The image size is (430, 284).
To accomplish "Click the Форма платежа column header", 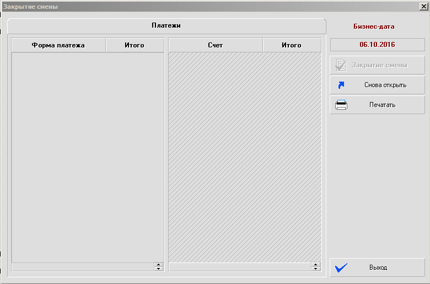I will 58,45.
